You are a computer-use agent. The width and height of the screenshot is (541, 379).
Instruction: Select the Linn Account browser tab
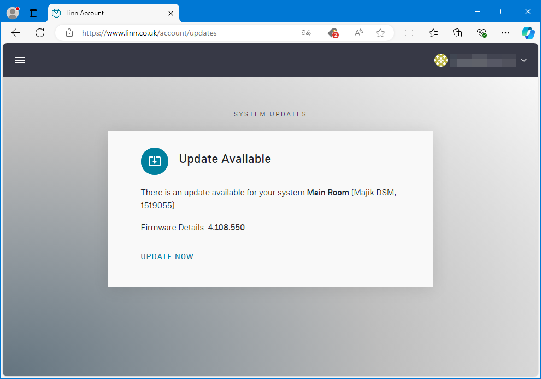114,13
